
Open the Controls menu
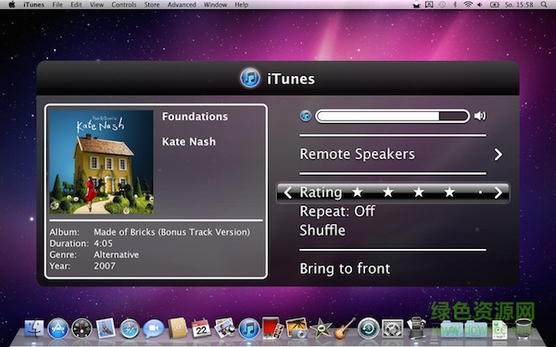[x=124, y=5]
